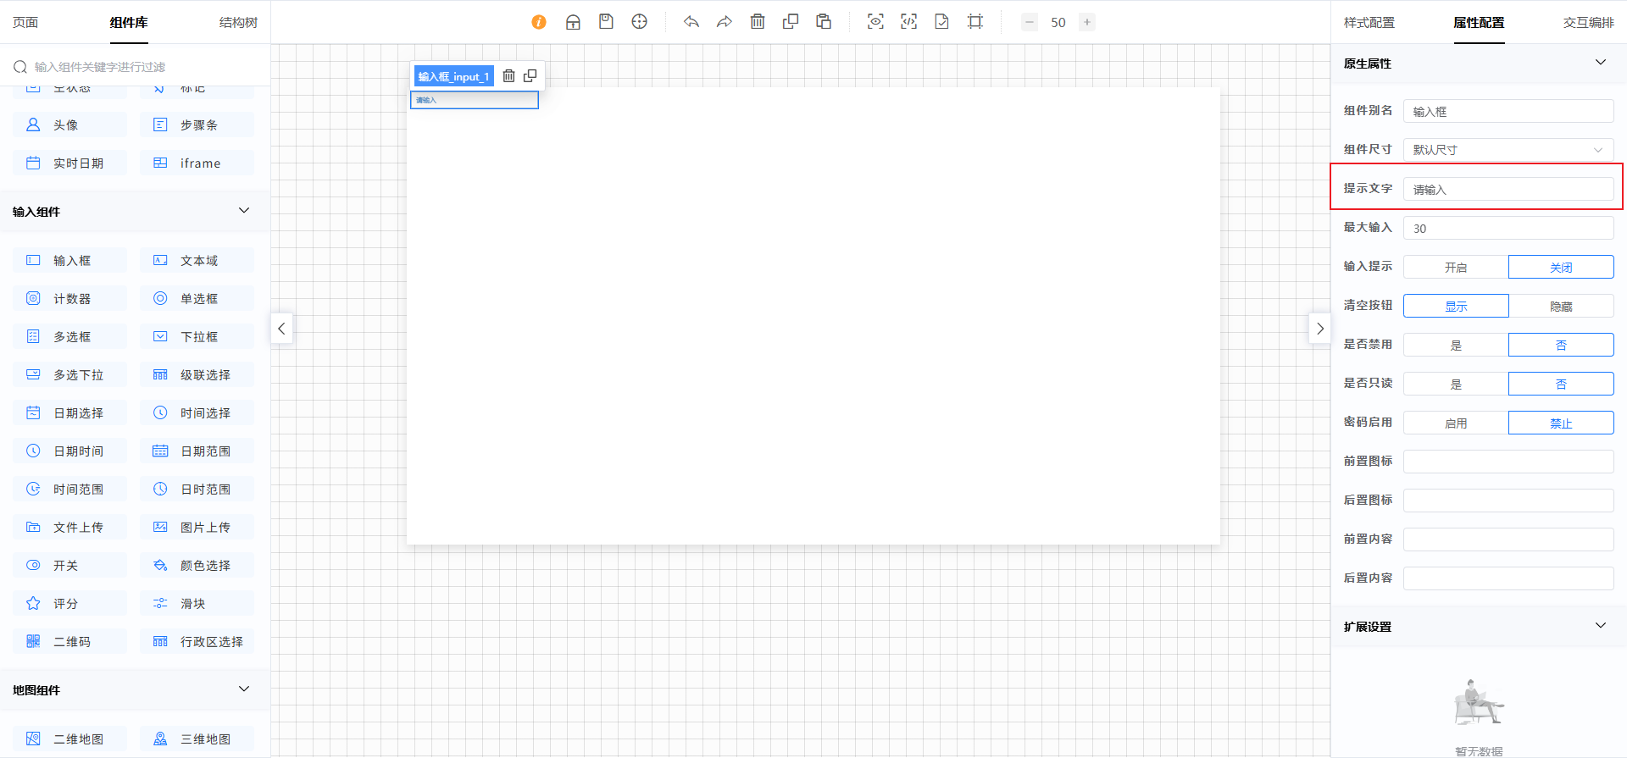Image resolution: width=1627 pixels, height=758 pixels.
Task: Click the redo arrow in the toolbar
Action: coord(724,22)
